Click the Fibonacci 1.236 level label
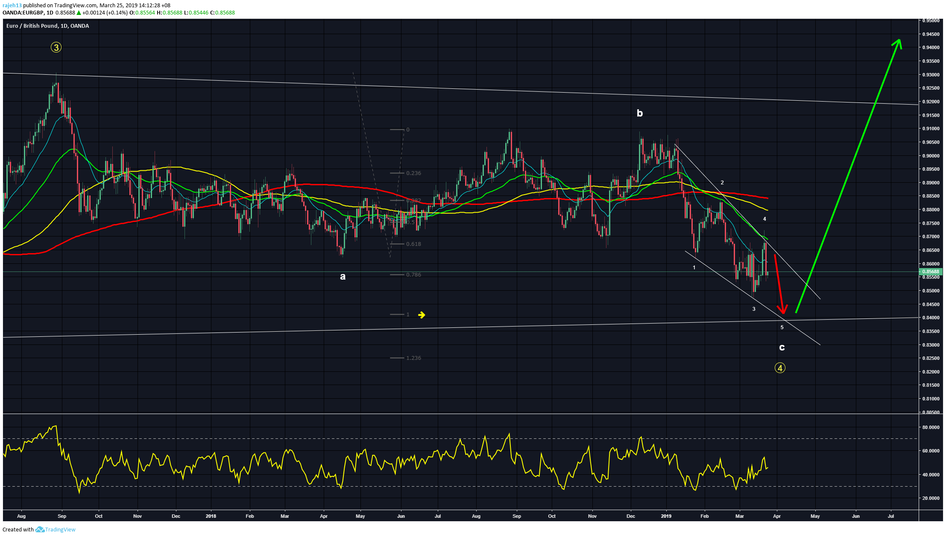 click(x=413, y=358)
